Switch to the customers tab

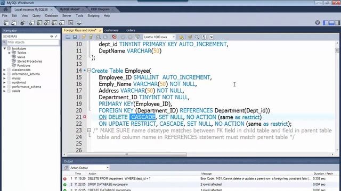[111, 30]
